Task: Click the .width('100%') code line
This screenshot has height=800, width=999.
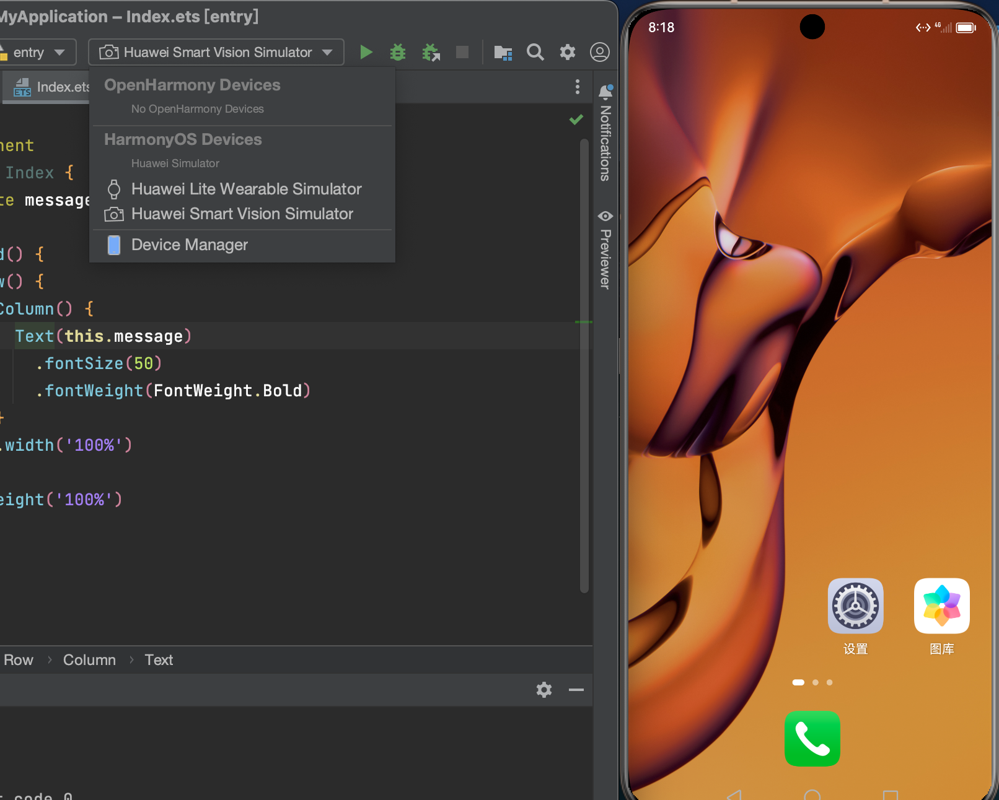Action: click(x=66, y=445)
